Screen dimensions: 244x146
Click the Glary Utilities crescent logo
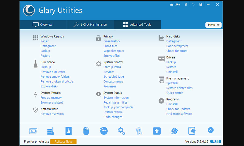(x=29, y=10)
